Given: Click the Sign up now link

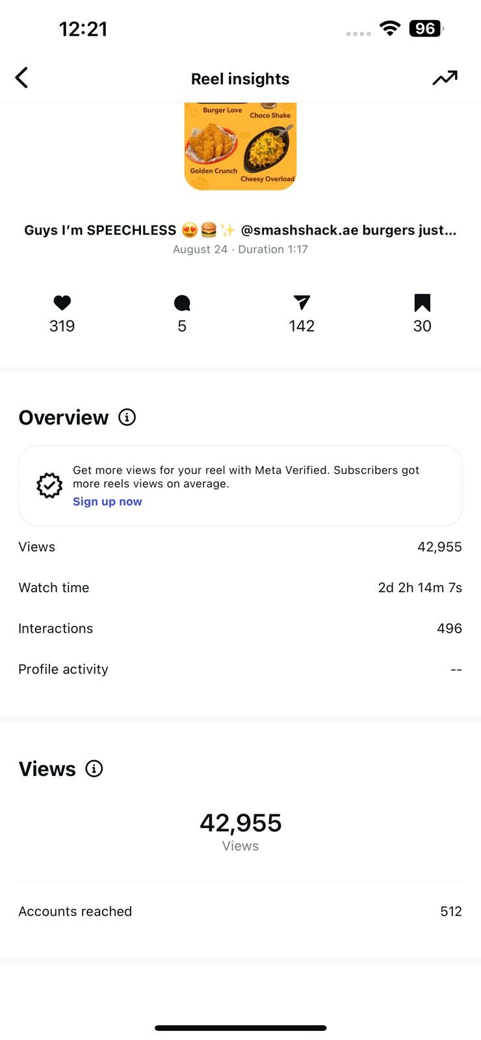Looking at the screenshot, I should pyautogui.click(x=107, y=502).
